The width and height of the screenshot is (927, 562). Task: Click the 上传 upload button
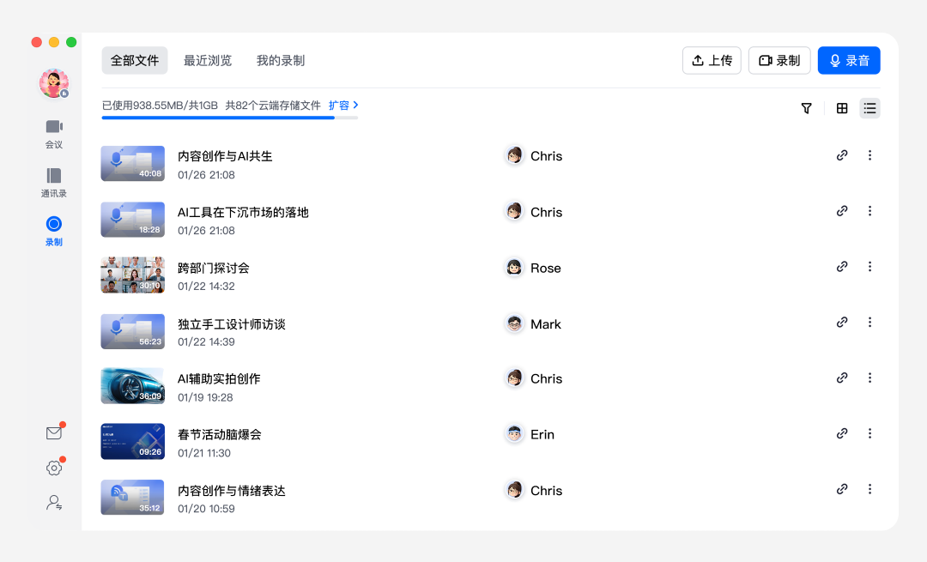coord(712,60)
